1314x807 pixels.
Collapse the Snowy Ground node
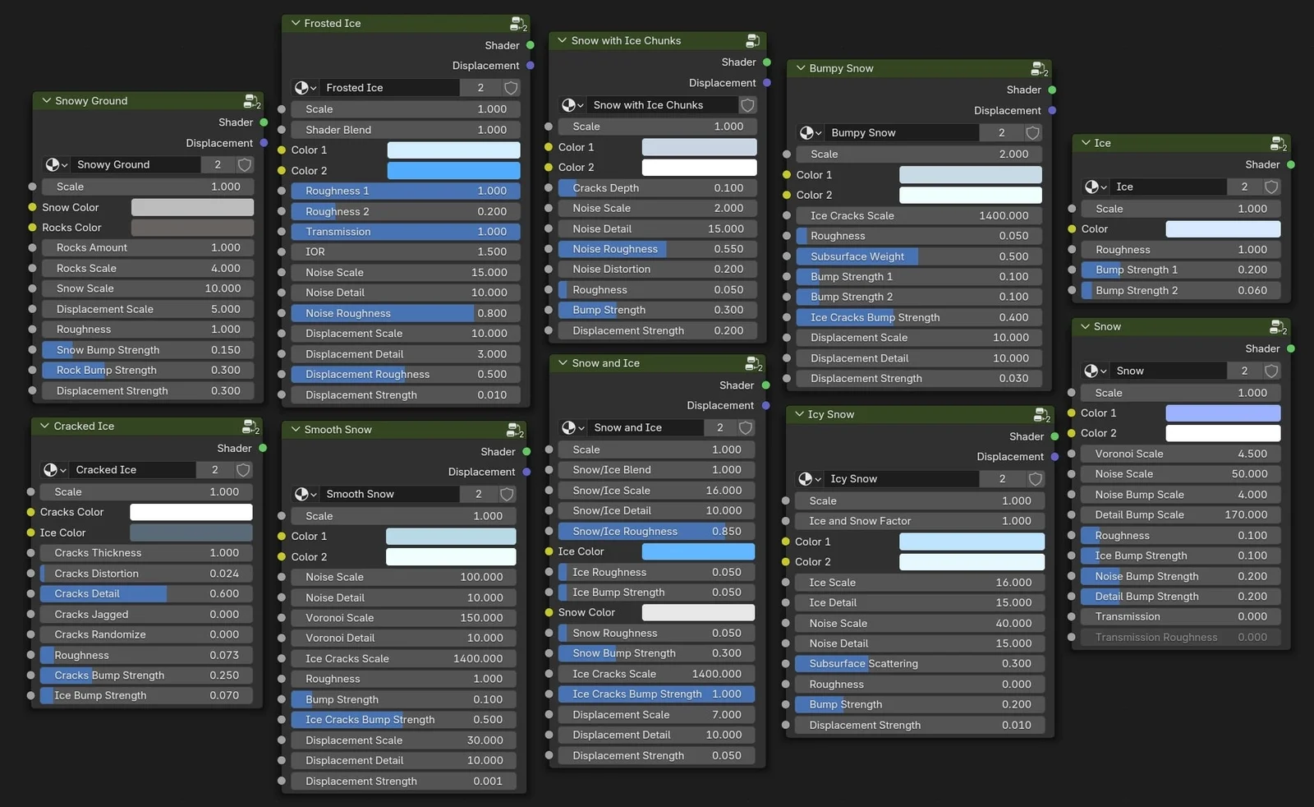coord(47,100)
